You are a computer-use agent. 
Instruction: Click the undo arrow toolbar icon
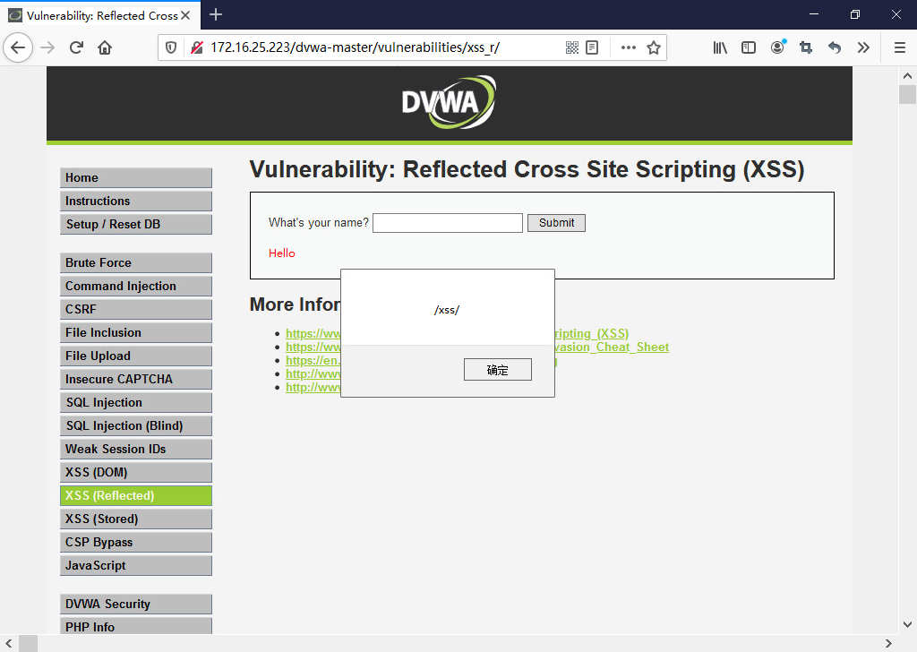coord(835,47)
